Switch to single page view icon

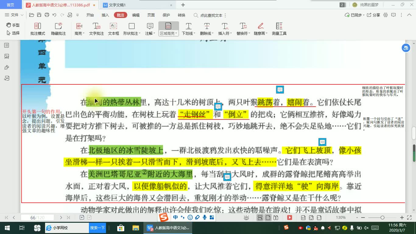coord(268,218)
